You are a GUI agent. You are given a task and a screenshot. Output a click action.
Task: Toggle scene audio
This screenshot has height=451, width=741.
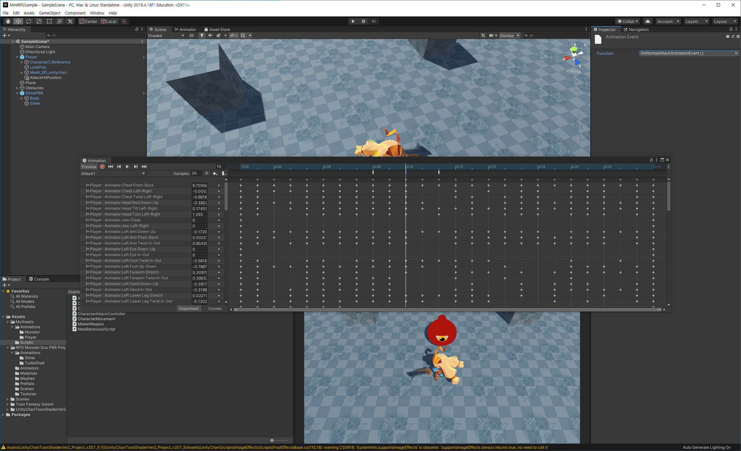(x=210, y=35)
